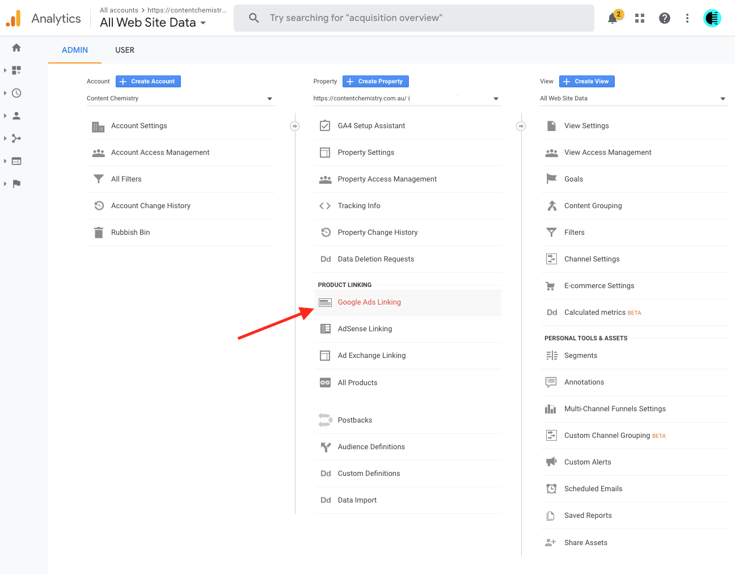Open the user account avatar
Screen dimensions: 735x574
click(712, 18)
